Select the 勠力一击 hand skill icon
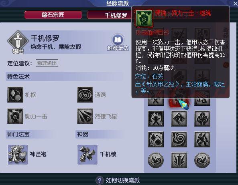 click(x=15, y=116)
